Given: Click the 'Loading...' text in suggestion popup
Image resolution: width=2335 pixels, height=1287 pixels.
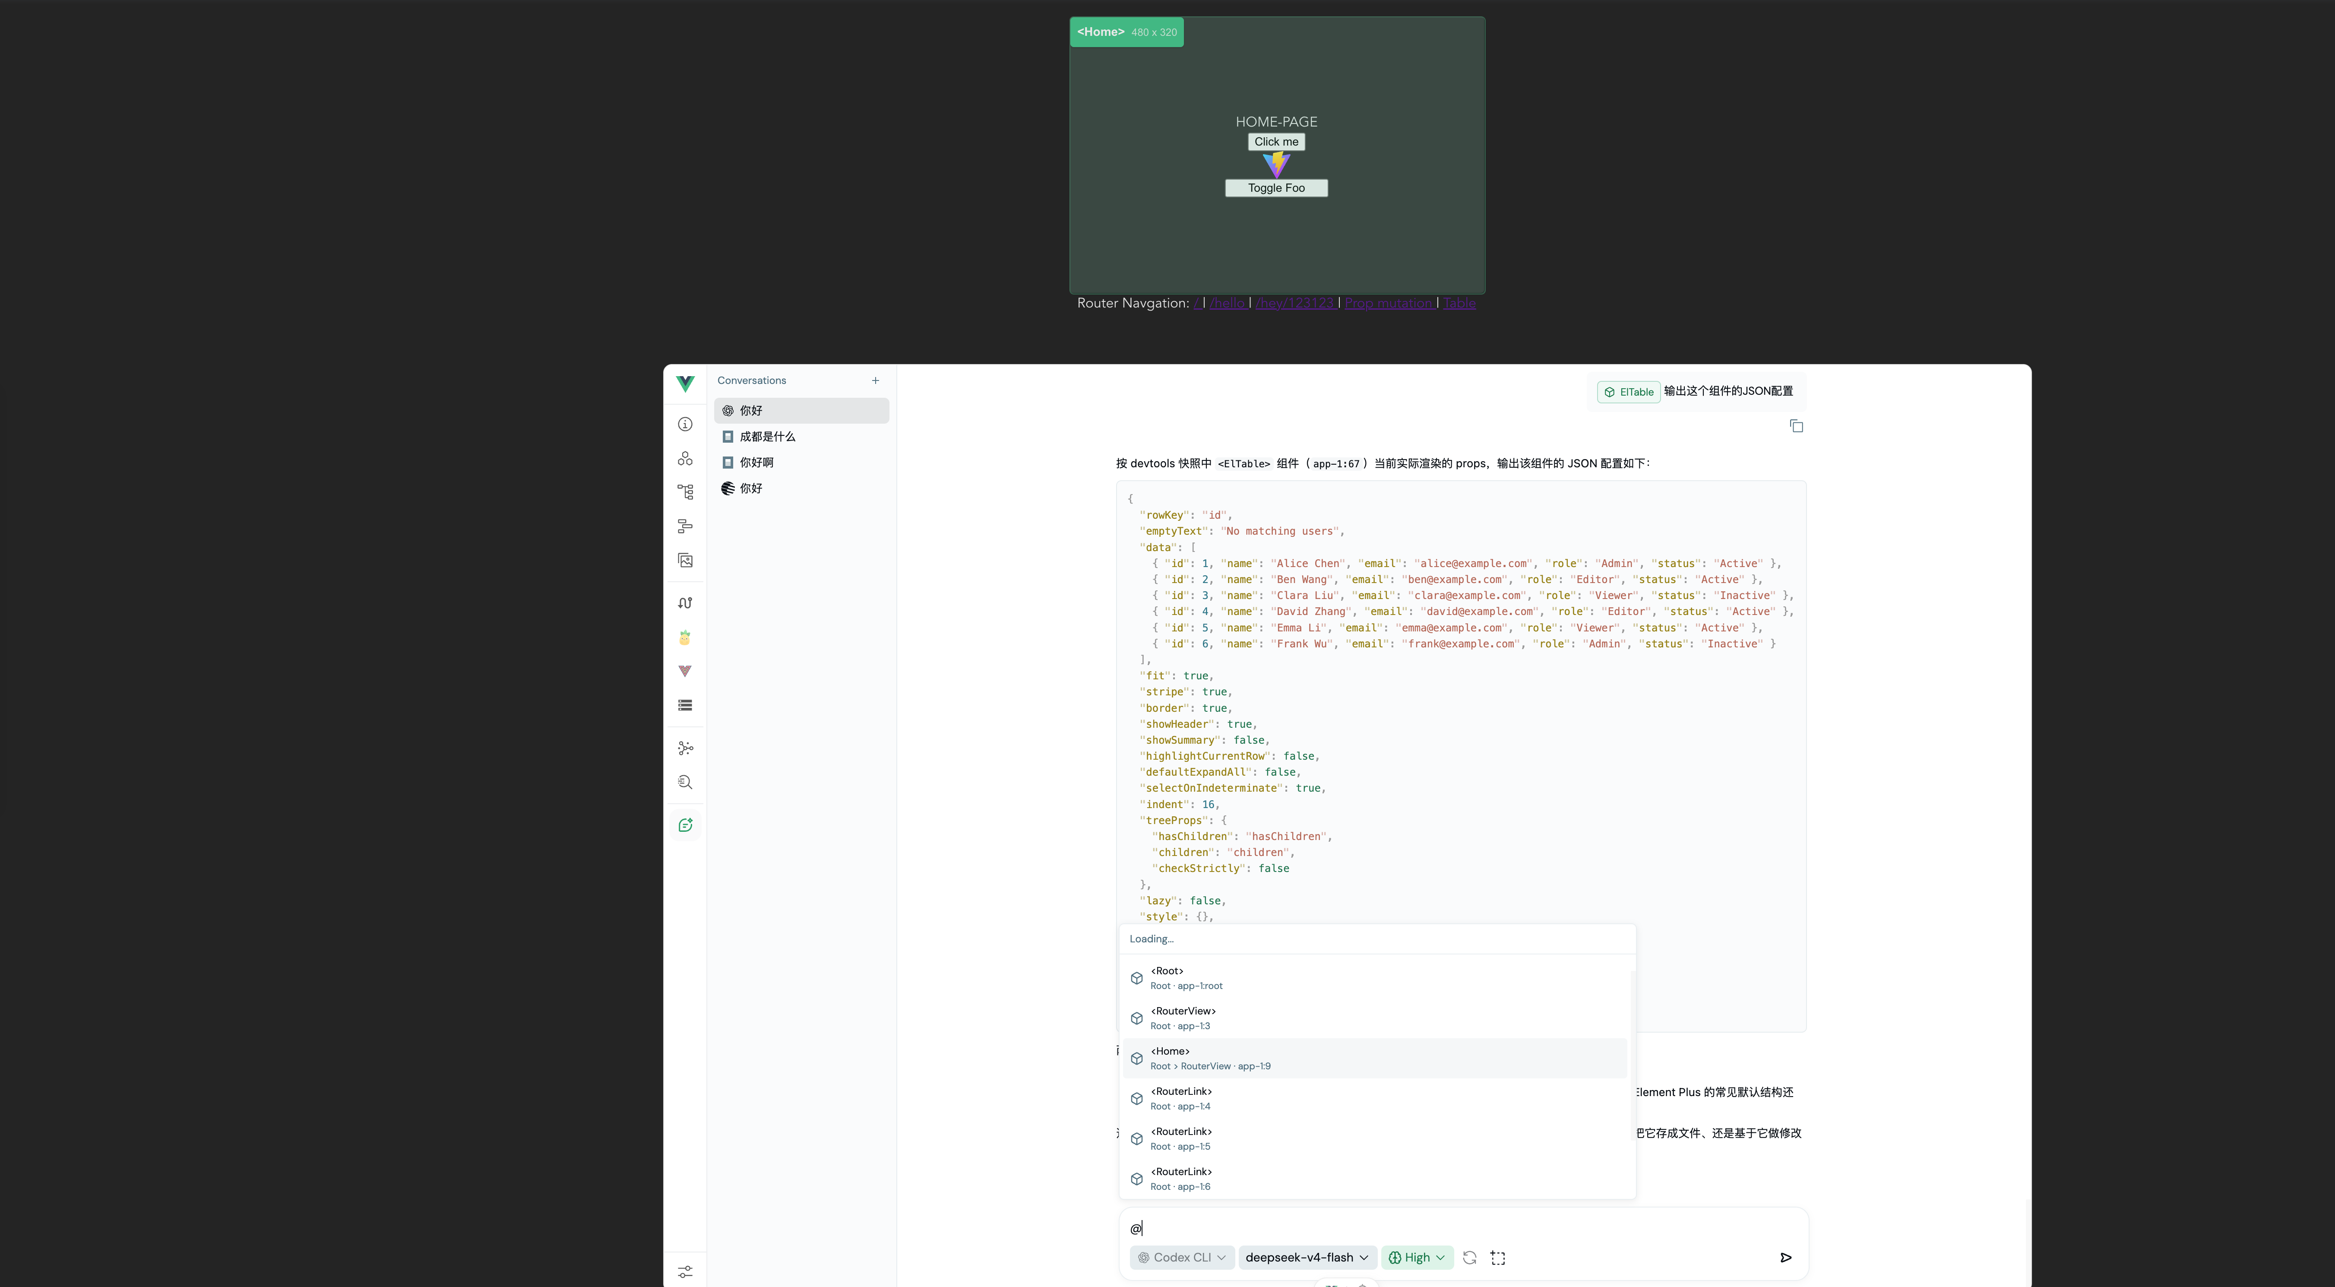Looking at the screenshot, I should point(1151,939).
